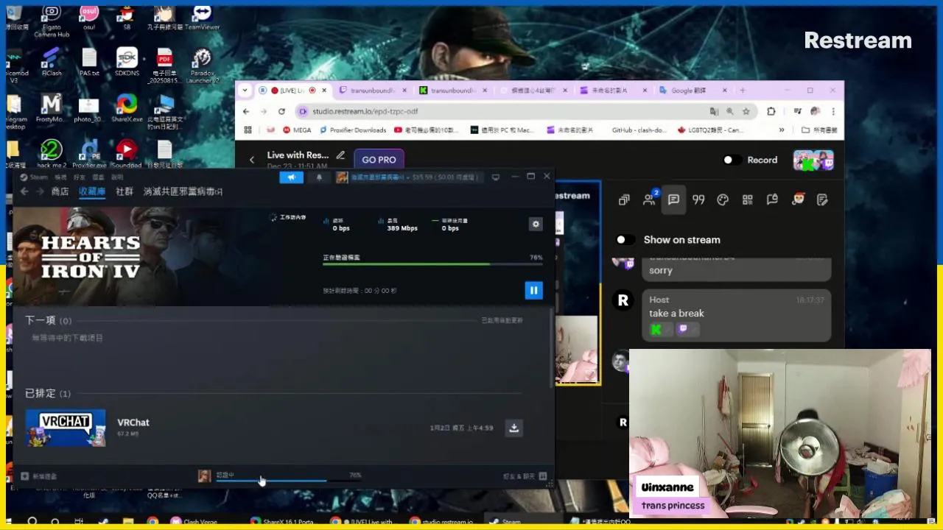Open the Steam 商店 store tab
The height and width of the screenshot is (530, 943).
coord(60,191)
